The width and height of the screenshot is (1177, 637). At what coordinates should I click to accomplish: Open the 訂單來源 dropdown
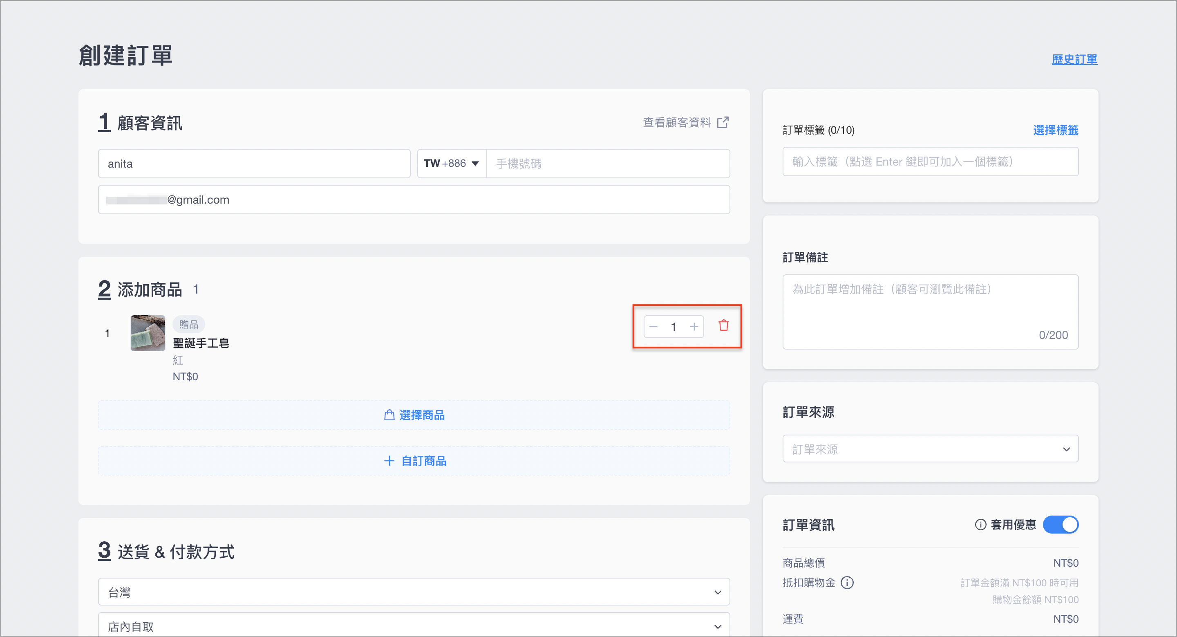click(930, 449)
